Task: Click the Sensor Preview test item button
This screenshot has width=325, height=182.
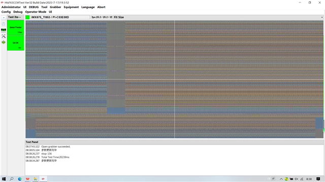Action: pos(16,27)
